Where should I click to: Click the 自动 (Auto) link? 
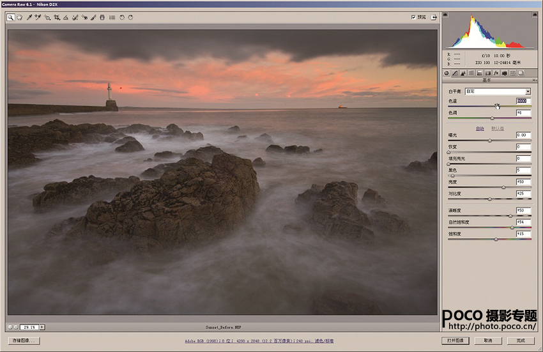click(x=480, y=128)
